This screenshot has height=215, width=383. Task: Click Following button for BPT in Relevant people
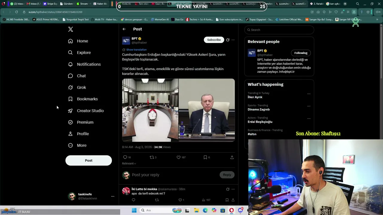pyautogui.click(x=301, y=53)
